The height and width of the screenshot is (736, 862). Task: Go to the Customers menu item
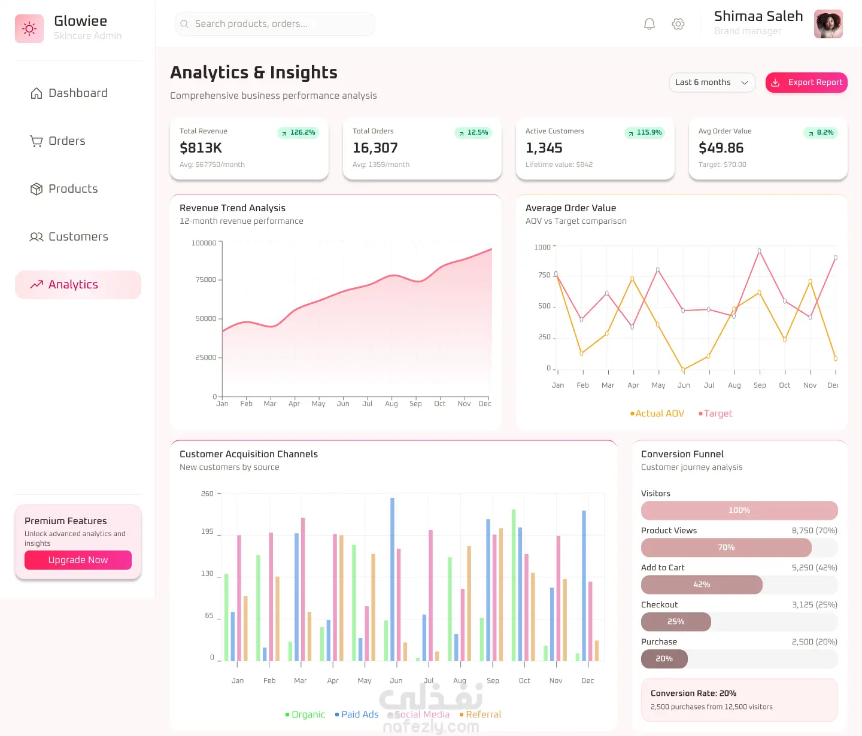tap(78, 237)
